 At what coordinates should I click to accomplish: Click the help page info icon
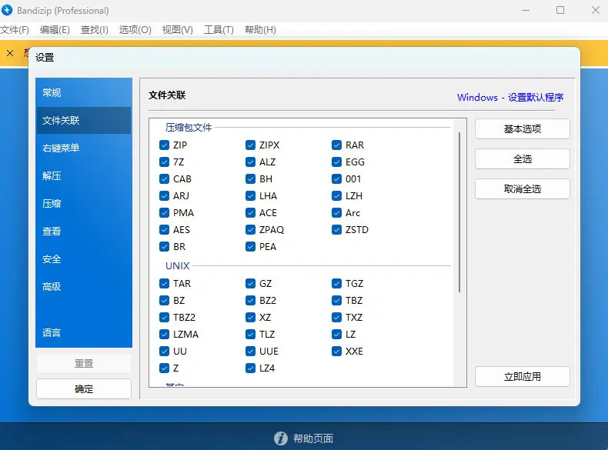pyautogui.click(x=281, y=438)
